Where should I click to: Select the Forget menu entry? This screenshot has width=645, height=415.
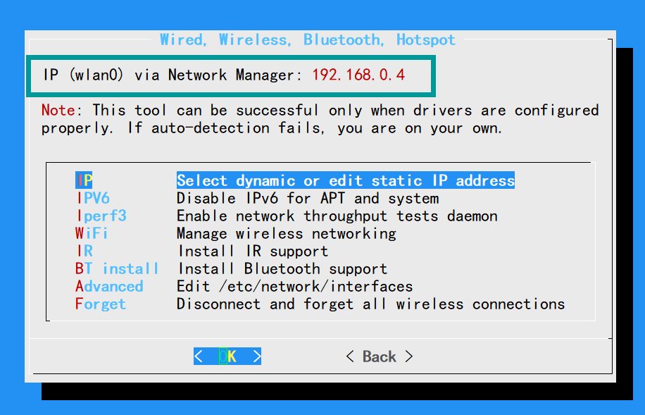[x=101, y=304]
